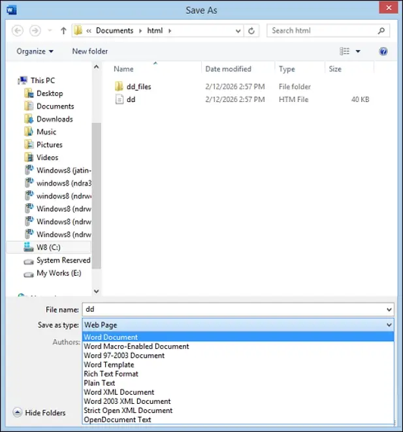Click the navigation pane scrollbar thumb
This screenshot has height=432, width=403.
(97, 195)
